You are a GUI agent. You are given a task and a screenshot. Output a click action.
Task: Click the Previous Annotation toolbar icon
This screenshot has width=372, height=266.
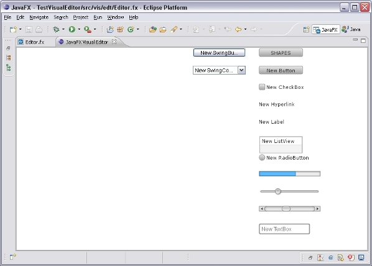point(212,29)
